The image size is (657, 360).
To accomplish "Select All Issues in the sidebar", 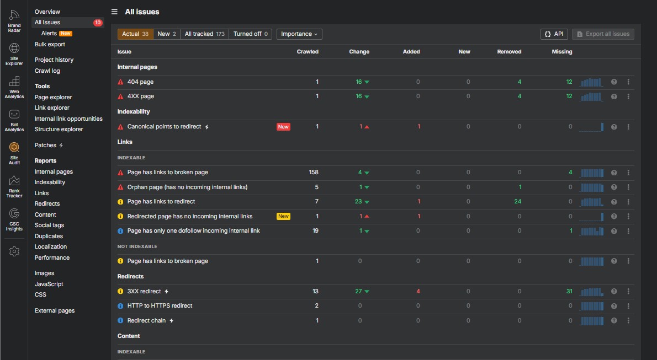I will coord(67,22).
